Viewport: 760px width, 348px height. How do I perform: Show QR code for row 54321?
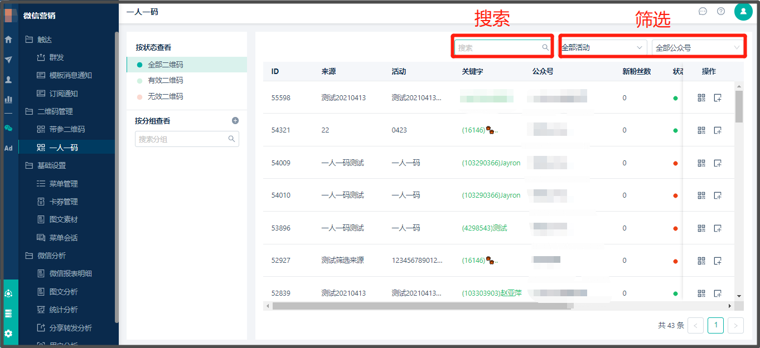pos(701,130)
